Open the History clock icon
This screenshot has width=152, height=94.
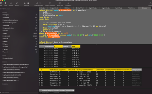150,3
